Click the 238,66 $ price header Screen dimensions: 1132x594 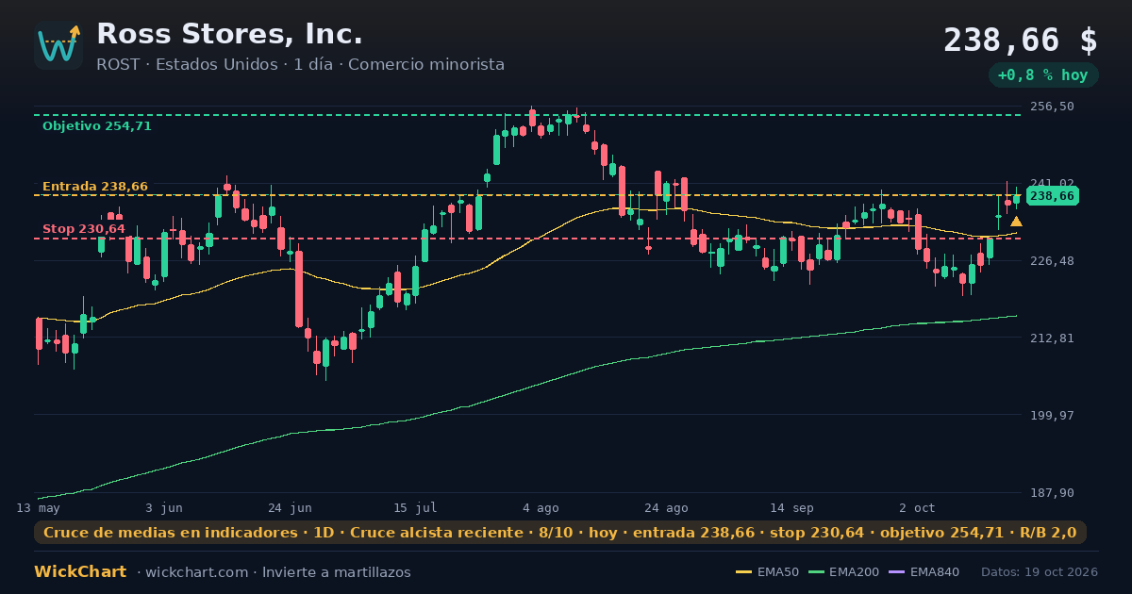pyautogui.click(x=1021, y=41)
